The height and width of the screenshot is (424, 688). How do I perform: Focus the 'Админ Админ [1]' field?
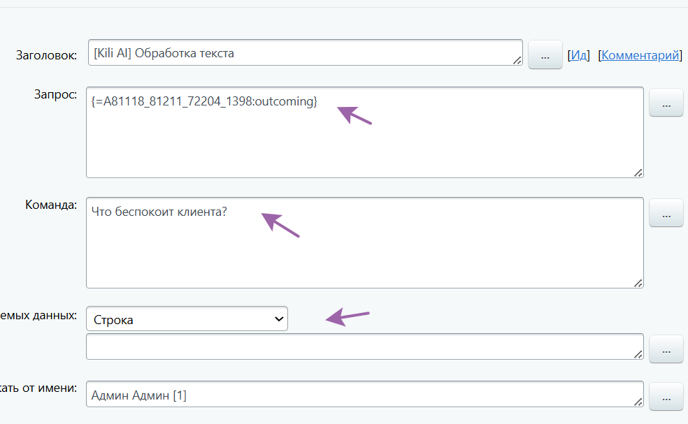point(364,396)
